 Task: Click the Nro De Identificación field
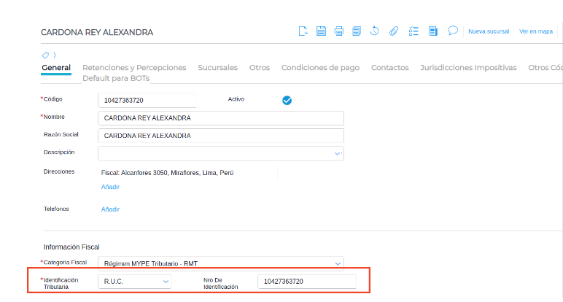(x=307, y=282)
